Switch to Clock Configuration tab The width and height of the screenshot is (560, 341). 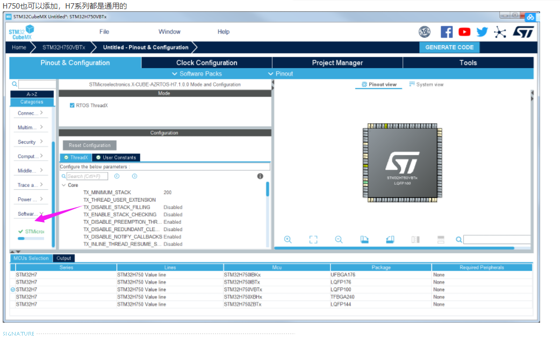click(x=207, y=63)
